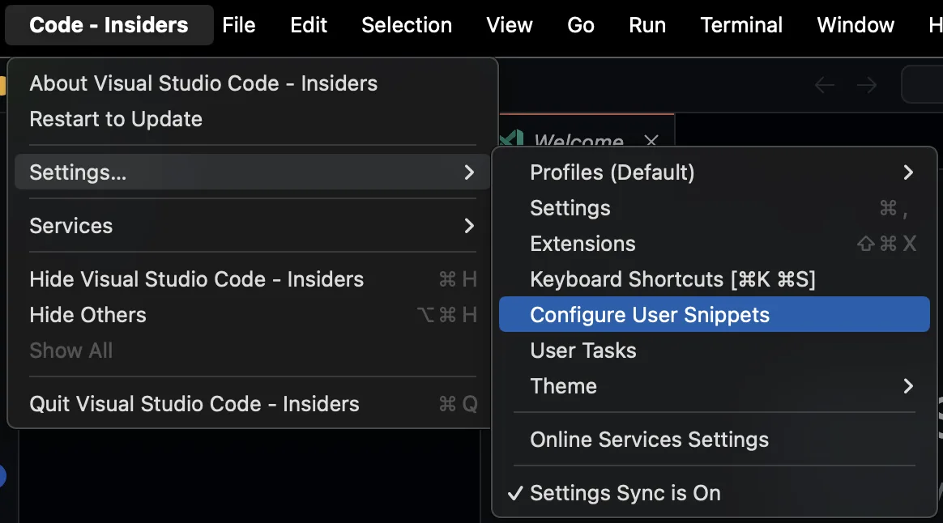This screenshot has width=943, height=523.
Task: Open the Terminal menu
Action: click(741, 25)
